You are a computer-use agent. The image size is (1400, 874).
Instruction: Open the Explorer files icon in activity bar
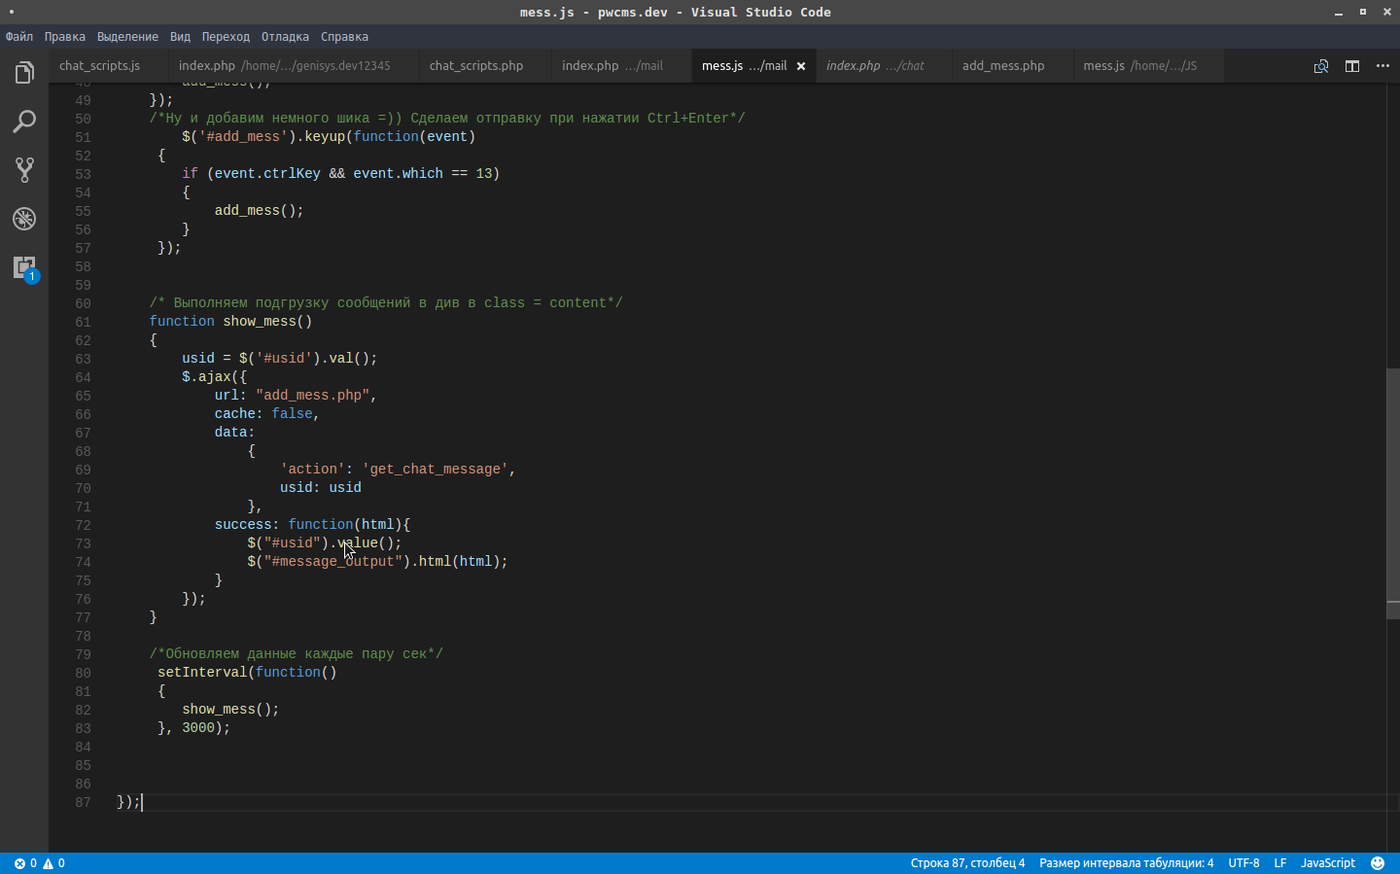click(24, 73)
